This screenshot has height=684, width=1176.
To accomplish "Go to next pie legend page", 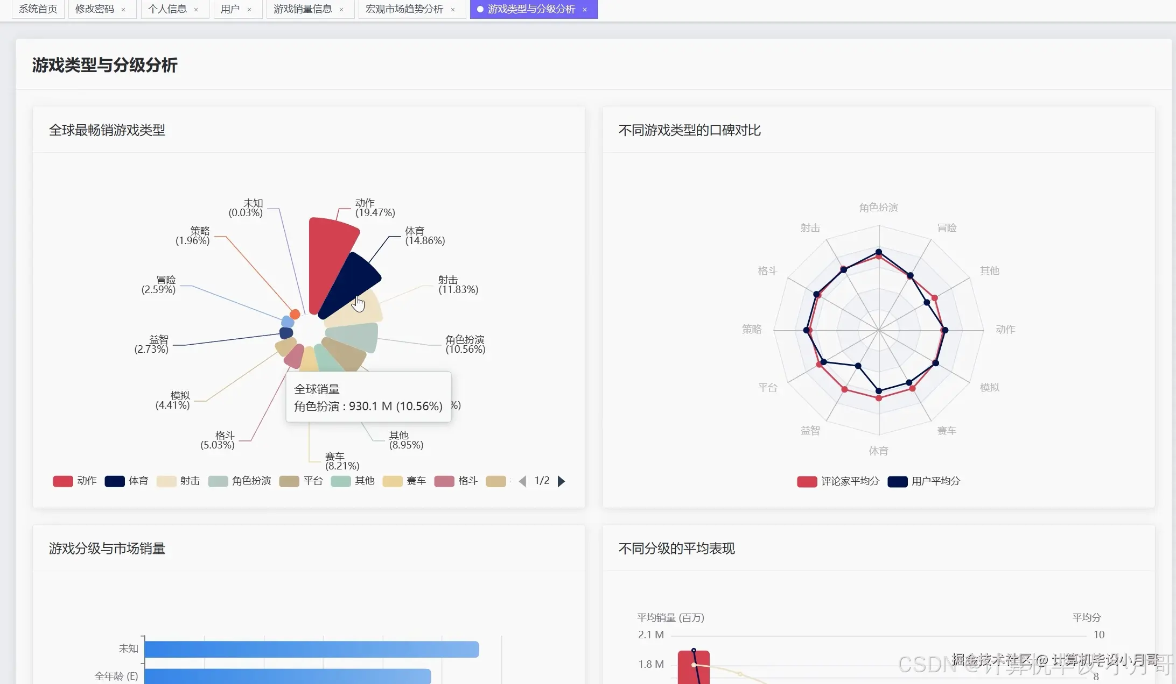I will point(562,481).
